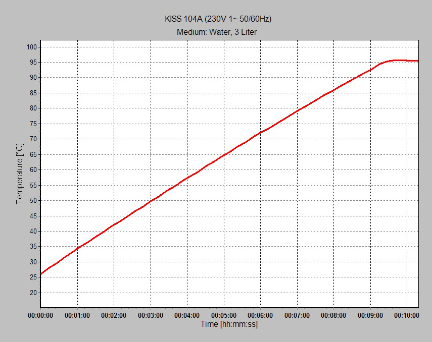The image size is (432, 342).
Task: Click the '30' temperature tick label
Action: pos(33,262)
